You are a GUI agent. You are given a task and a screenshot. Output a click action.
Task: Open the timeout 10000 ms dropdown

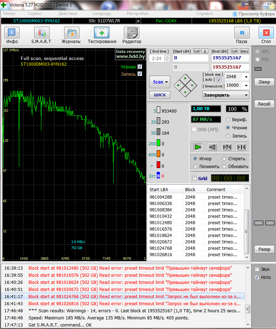point(246,85)
